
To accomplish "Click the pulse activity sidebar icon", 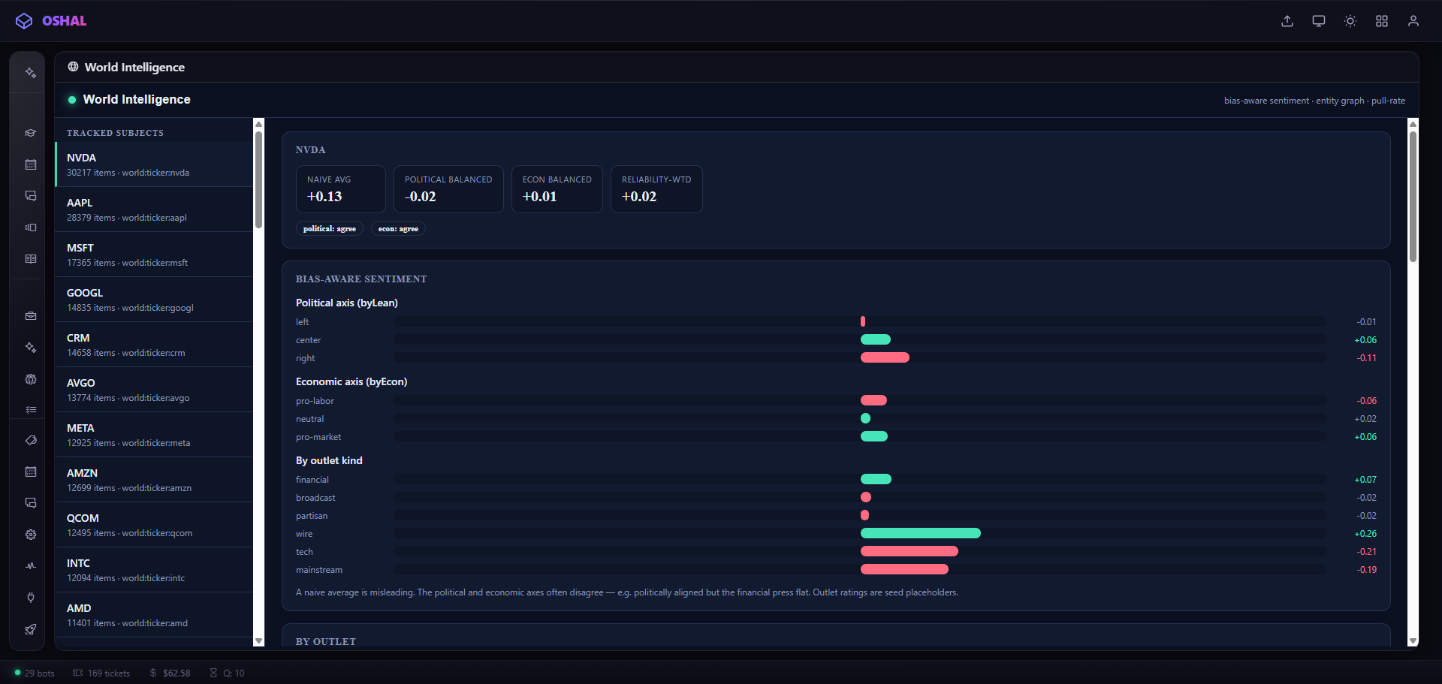I will 31,566.
